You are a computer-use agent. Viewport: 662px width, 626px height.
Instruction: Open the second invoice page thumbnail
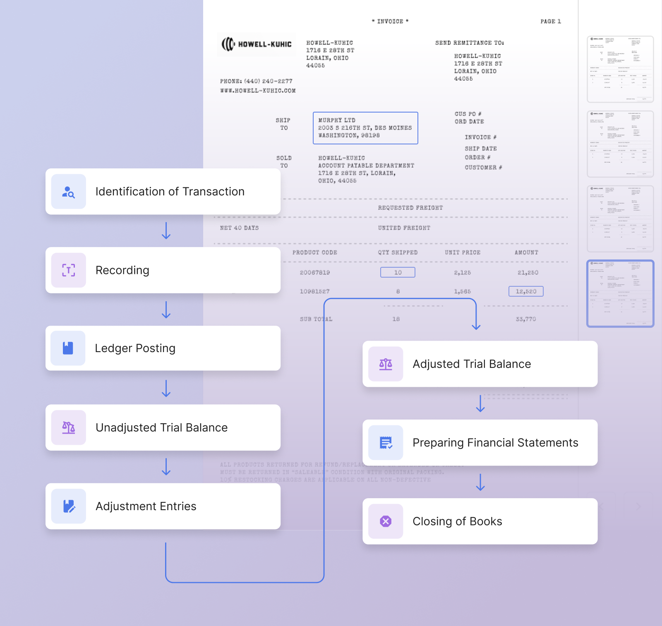click(620, 144)
